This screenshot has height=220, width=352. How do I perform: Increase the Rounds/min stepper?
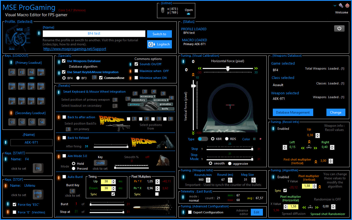pos(208,178)
